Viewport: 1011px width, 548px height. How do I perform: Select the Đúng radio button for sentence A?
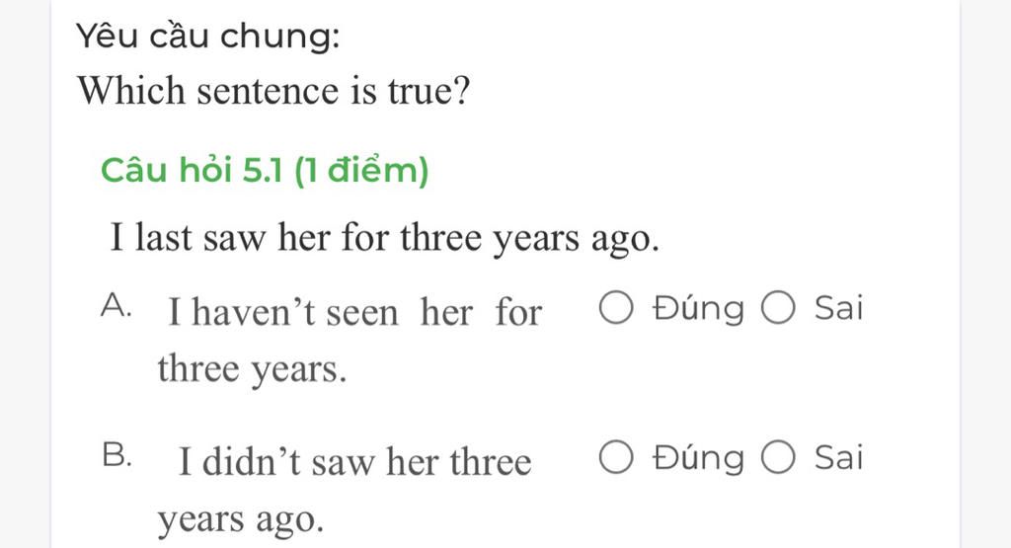(616, 307)
